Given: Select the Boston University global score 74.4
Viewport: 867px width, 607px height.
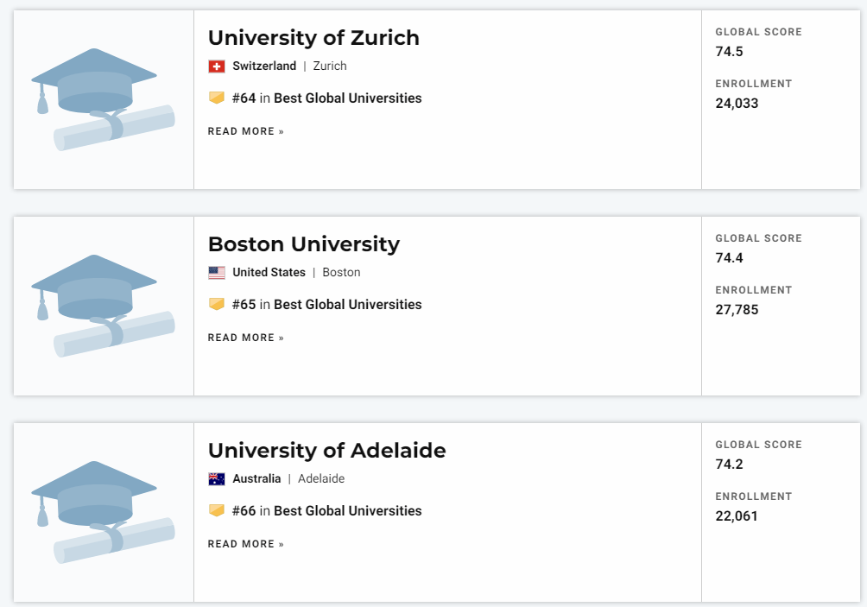Looking at the screenshot, I should [729, 257].
